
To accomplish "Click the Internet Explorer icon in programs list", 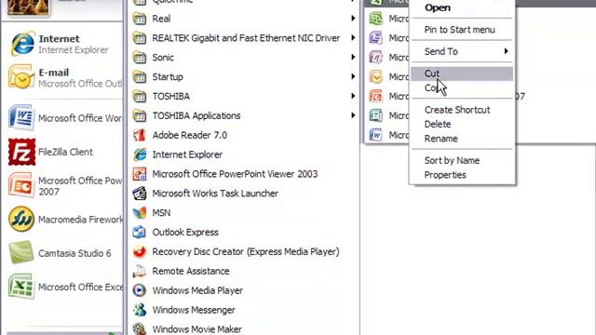I will click(x=140, y=154).
